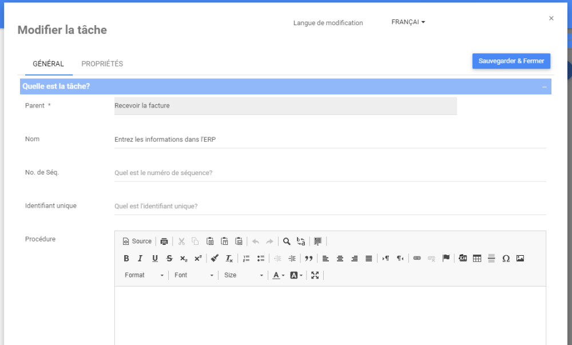Click the No. de Séq. input field
Viewport: 572px width, 345px height.
tap(330, 173)
